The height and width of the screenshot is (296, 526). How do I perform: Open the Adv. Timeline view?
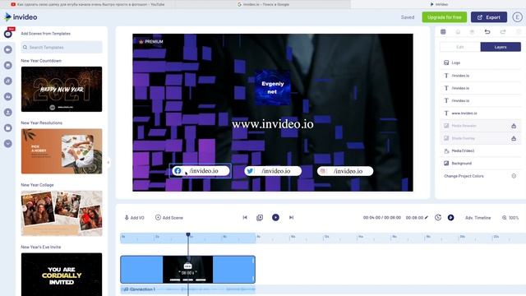coord(478,218)
